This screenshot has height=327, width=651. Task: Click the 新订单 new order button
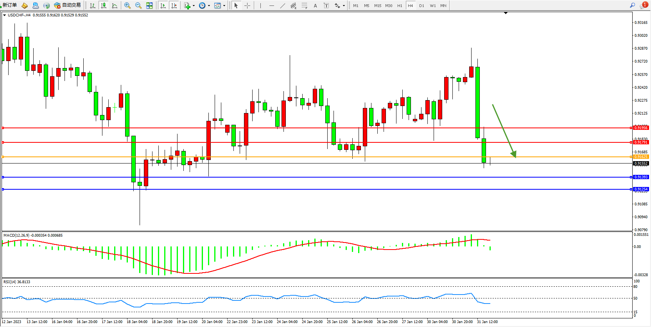tap(9, 5)
